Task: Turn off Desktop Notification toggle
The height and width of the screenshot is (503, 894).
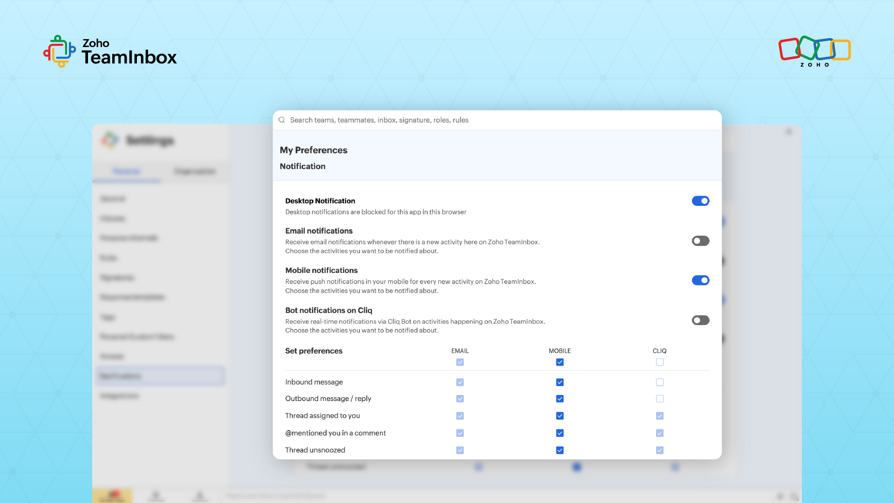Action: coord(700,201)
